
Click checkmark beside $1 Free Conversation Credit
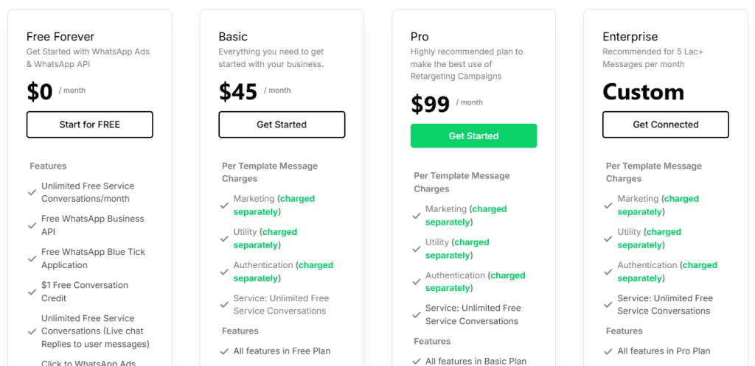pyautogui.click(x=32, y=292)
